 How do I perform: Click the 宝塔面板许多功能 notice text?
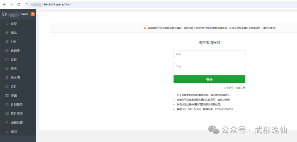coord(212,28)
